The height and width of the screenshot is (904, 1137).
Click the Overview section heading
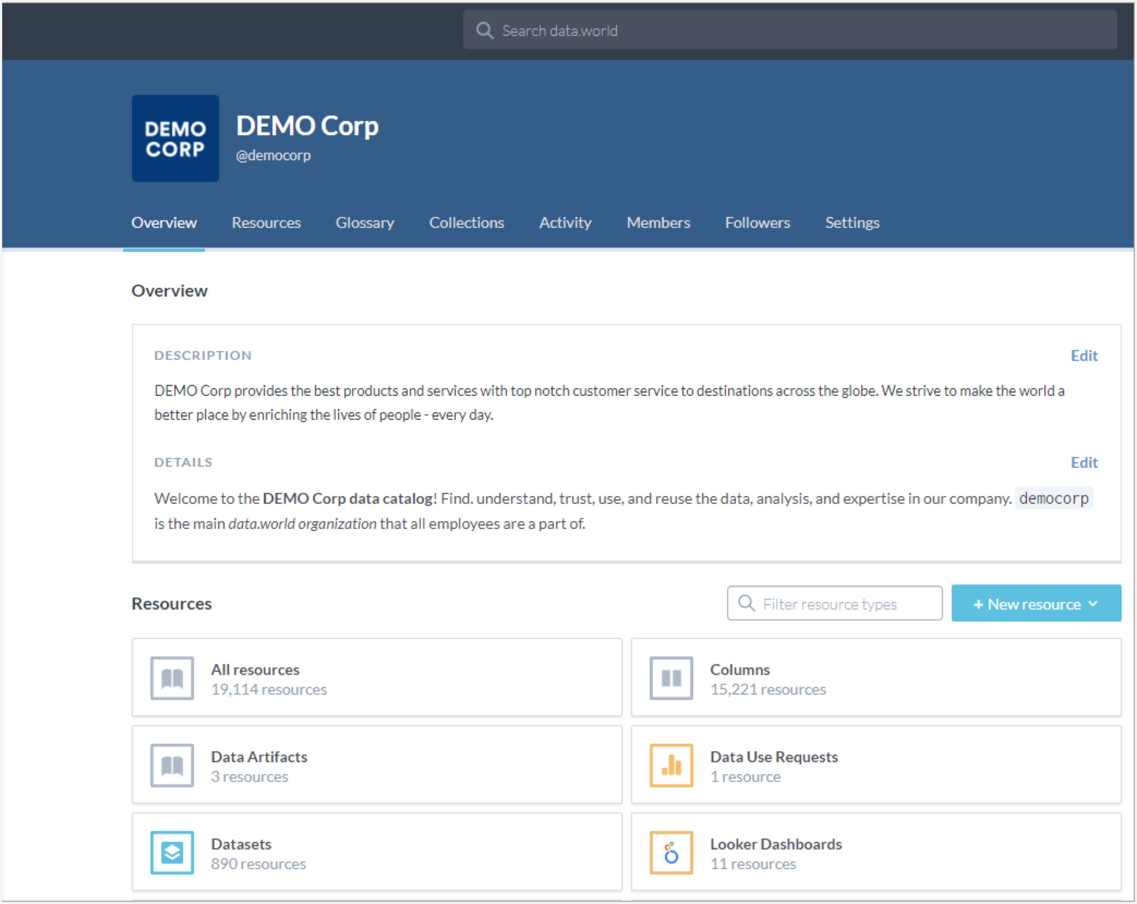tap(169, 291)
